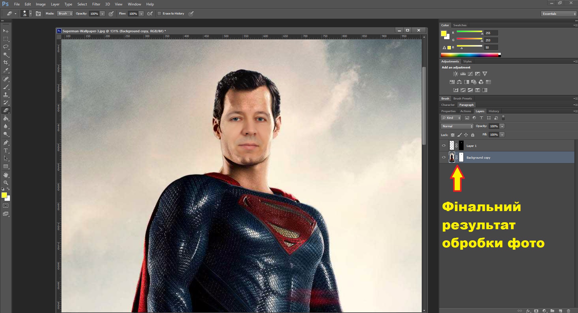Select the Lasso tool
This screenshot has height=313, width=578.
pyautogui.click(x=6, y=47)
